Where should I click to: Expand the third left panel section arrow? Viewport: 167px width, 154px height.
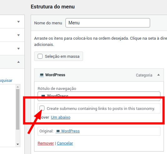(x=18, y=48)
